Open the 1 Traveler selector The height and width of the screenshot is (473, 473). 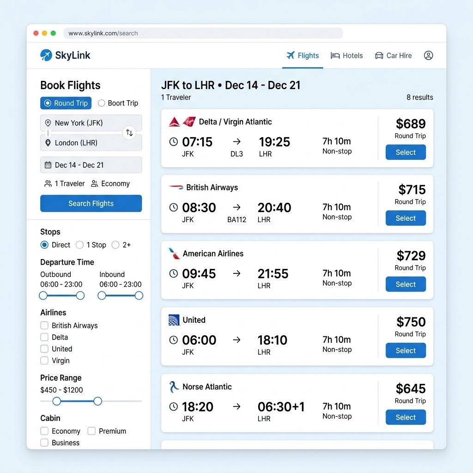coord(65,183)
